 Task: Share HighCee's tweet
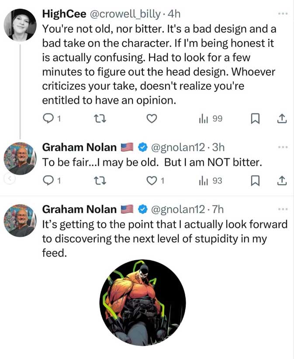[282, 118]
